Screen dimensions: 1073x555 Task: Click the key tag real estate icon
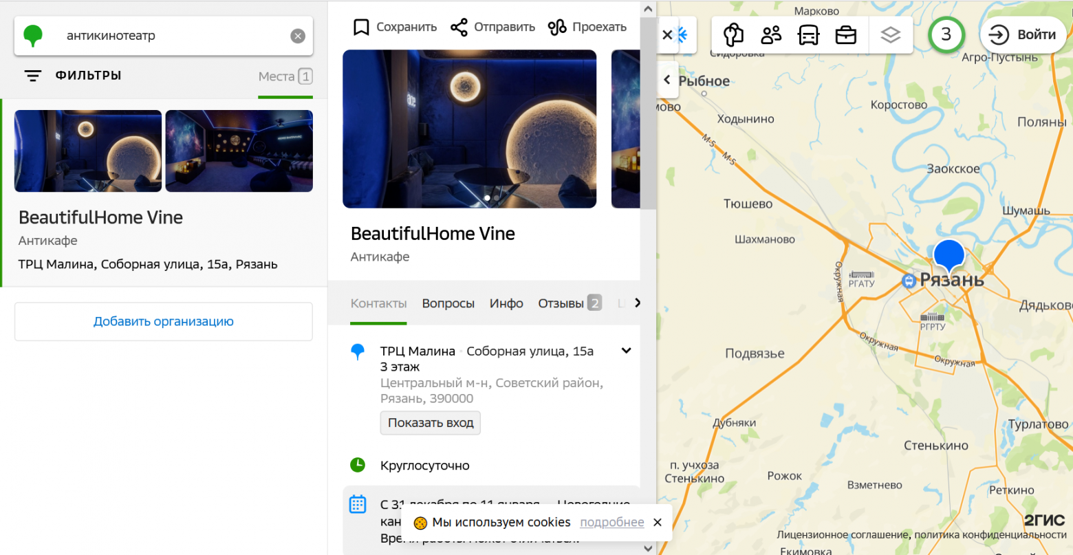(734, 35)
